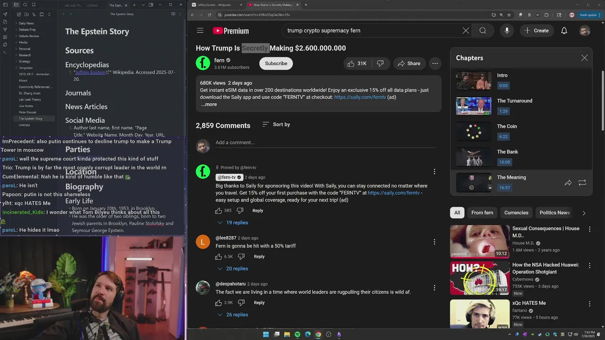
Task: Open Peter Daszak note
Action: pyautogui.click(x=27, y=112)
